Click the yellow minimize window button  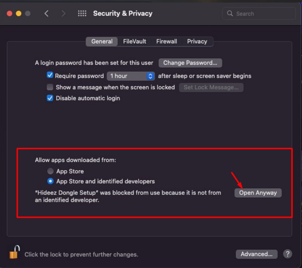click(19, 13)
